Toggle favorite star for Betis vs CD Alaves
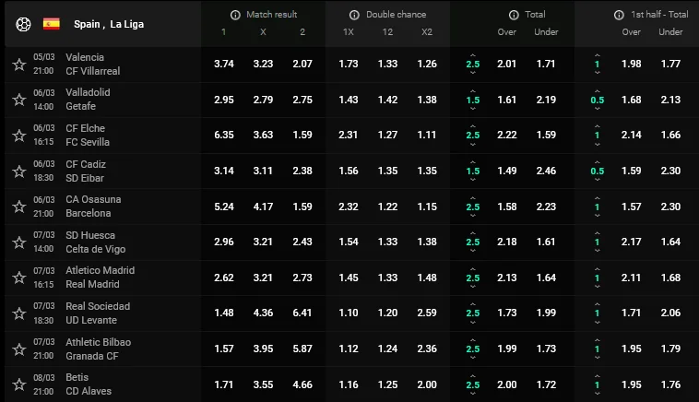The height and width of the screenshot is (402, 699). (x=18, y=384)
